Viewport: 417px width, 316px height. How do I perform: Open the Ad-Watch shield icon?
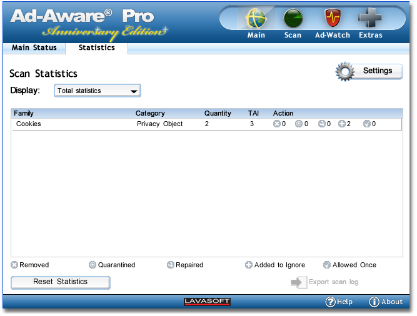(x=333, y=17)
